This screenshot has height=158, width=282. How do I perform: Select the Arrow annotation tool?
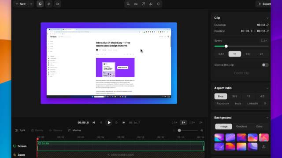143,4
